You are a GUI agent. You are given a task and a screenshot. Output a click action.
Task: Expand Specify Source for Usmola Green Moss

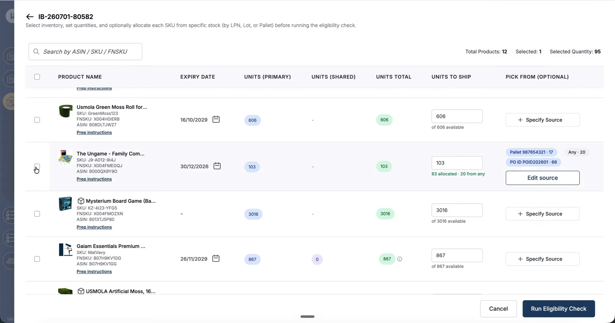543,120
